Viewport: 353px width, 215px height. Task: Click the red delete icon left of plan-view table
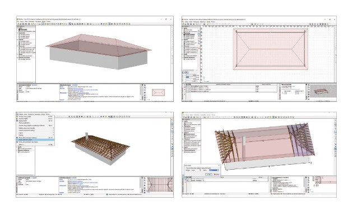tap(184, 89)
